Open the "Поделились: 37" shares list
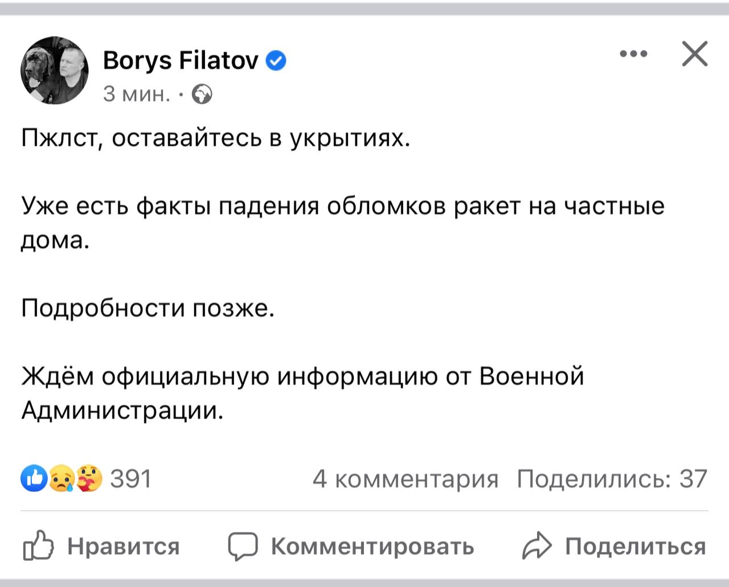This screenshot has width=729, height=587. [612, 479]
